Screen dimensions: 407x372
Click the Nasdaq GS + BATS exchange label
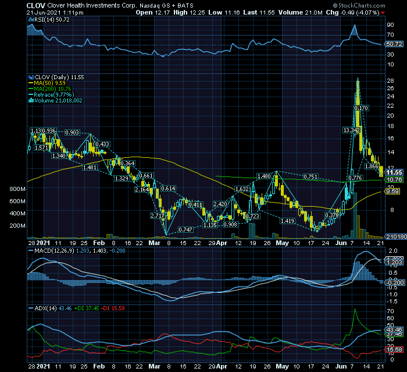click(166, 5)
